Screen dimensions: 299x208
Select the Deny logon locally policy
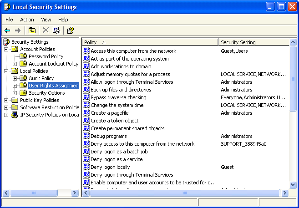[x=110, y=167]
